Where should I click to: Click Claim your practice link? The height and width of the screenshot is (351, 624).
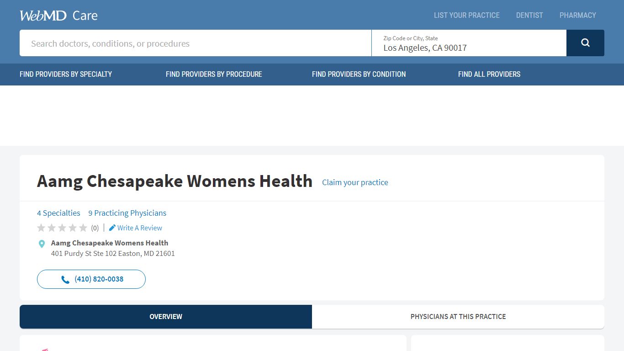pos(355,182)
